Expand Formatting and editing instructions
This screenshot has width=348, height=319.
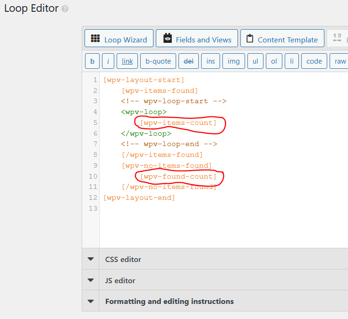coord(215,301)
